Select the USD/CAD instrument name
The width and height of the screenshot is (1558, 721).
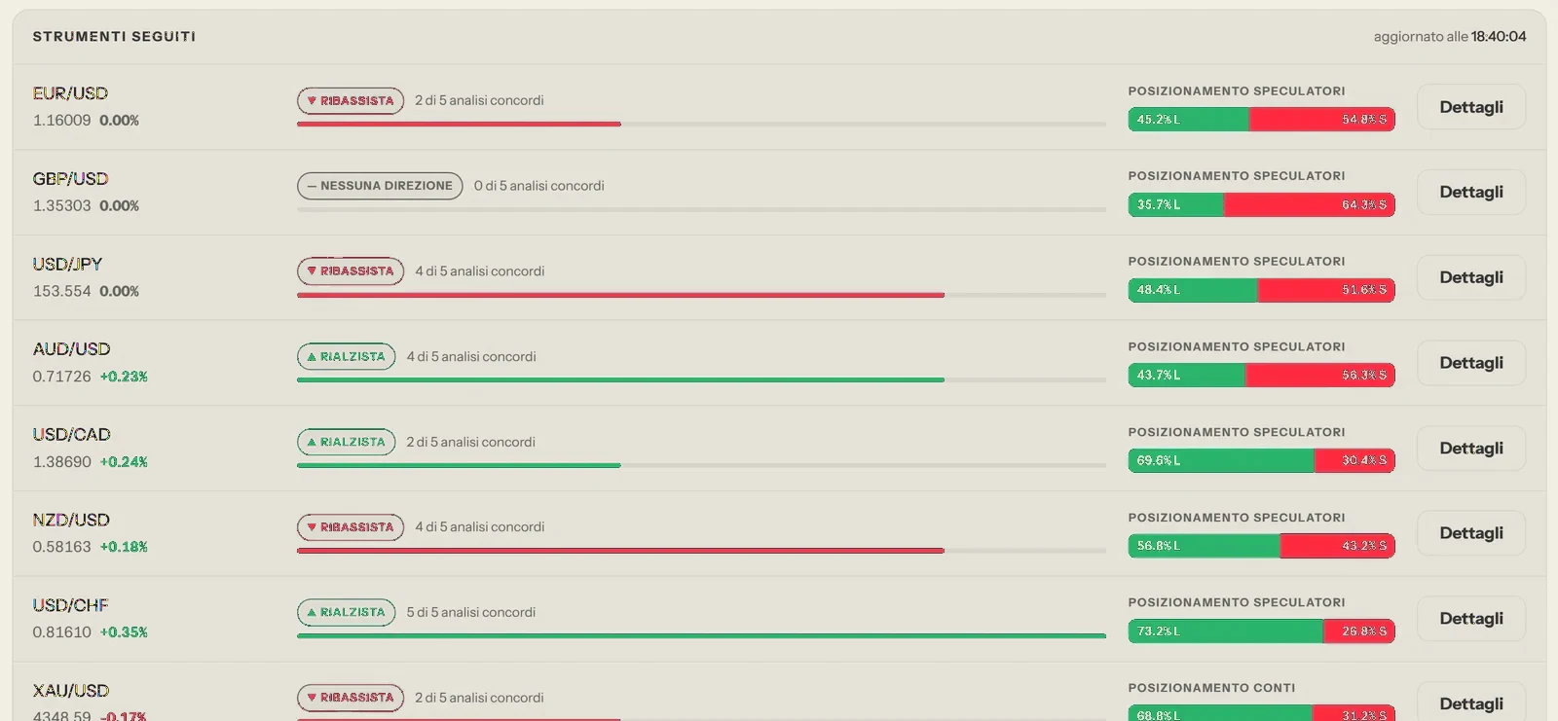[x=71, y=435]
